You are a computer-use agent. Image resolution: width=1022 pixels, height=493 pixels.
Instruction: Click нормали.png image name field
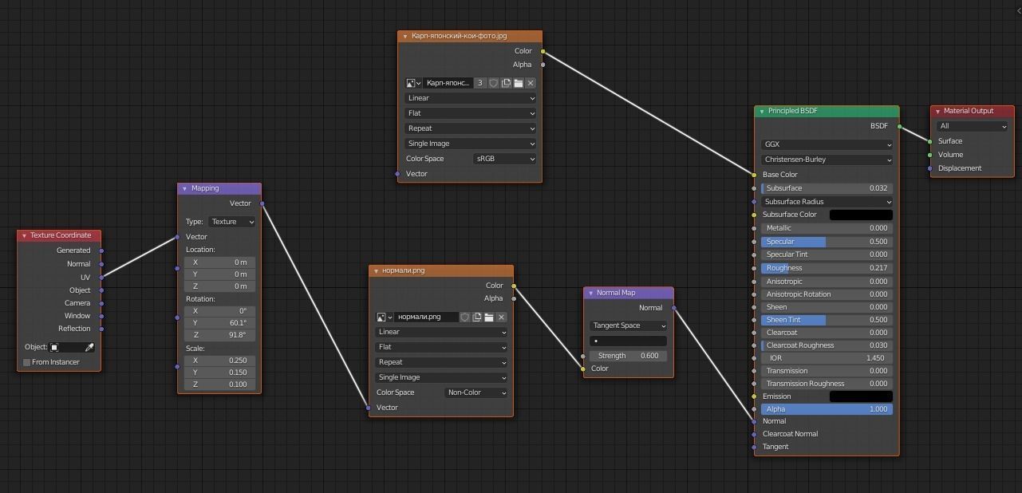tap(427, 317)
